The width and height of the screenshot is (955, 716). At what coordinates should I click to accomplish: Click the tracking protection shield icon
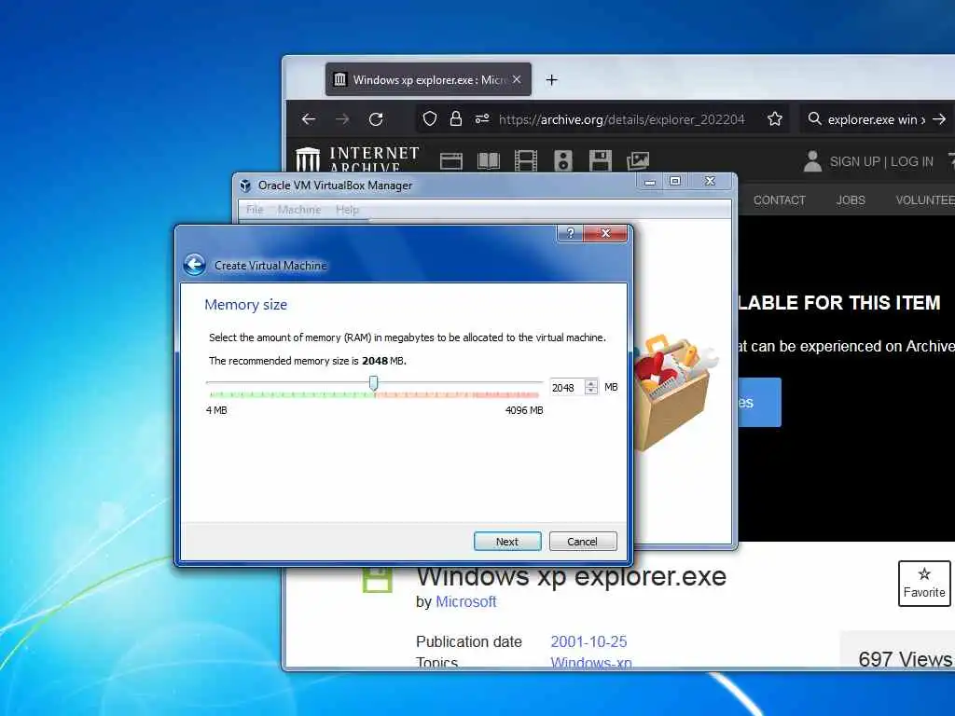tap(429, 118)
